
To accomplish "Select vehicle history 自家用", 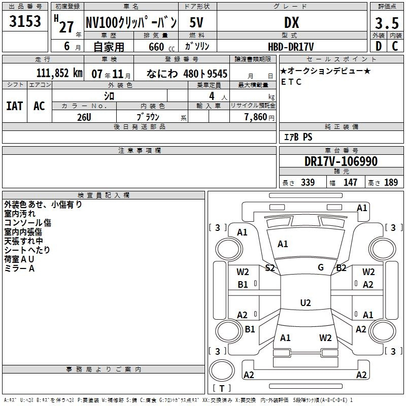I will click(109, 47).
